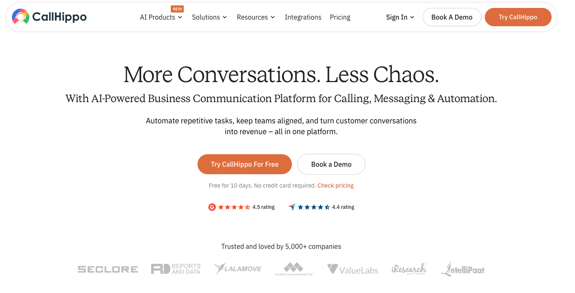
Task: Expand the Resources dropdown menu
Action: pos(256,17)
